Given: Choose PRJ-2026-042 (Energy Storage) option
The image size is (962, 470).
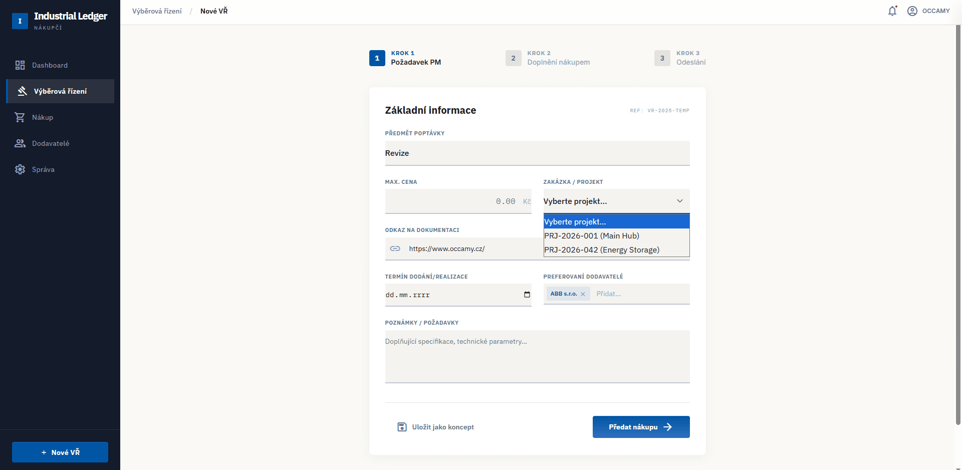Looking at the screenshot, I should coord(602,250).
